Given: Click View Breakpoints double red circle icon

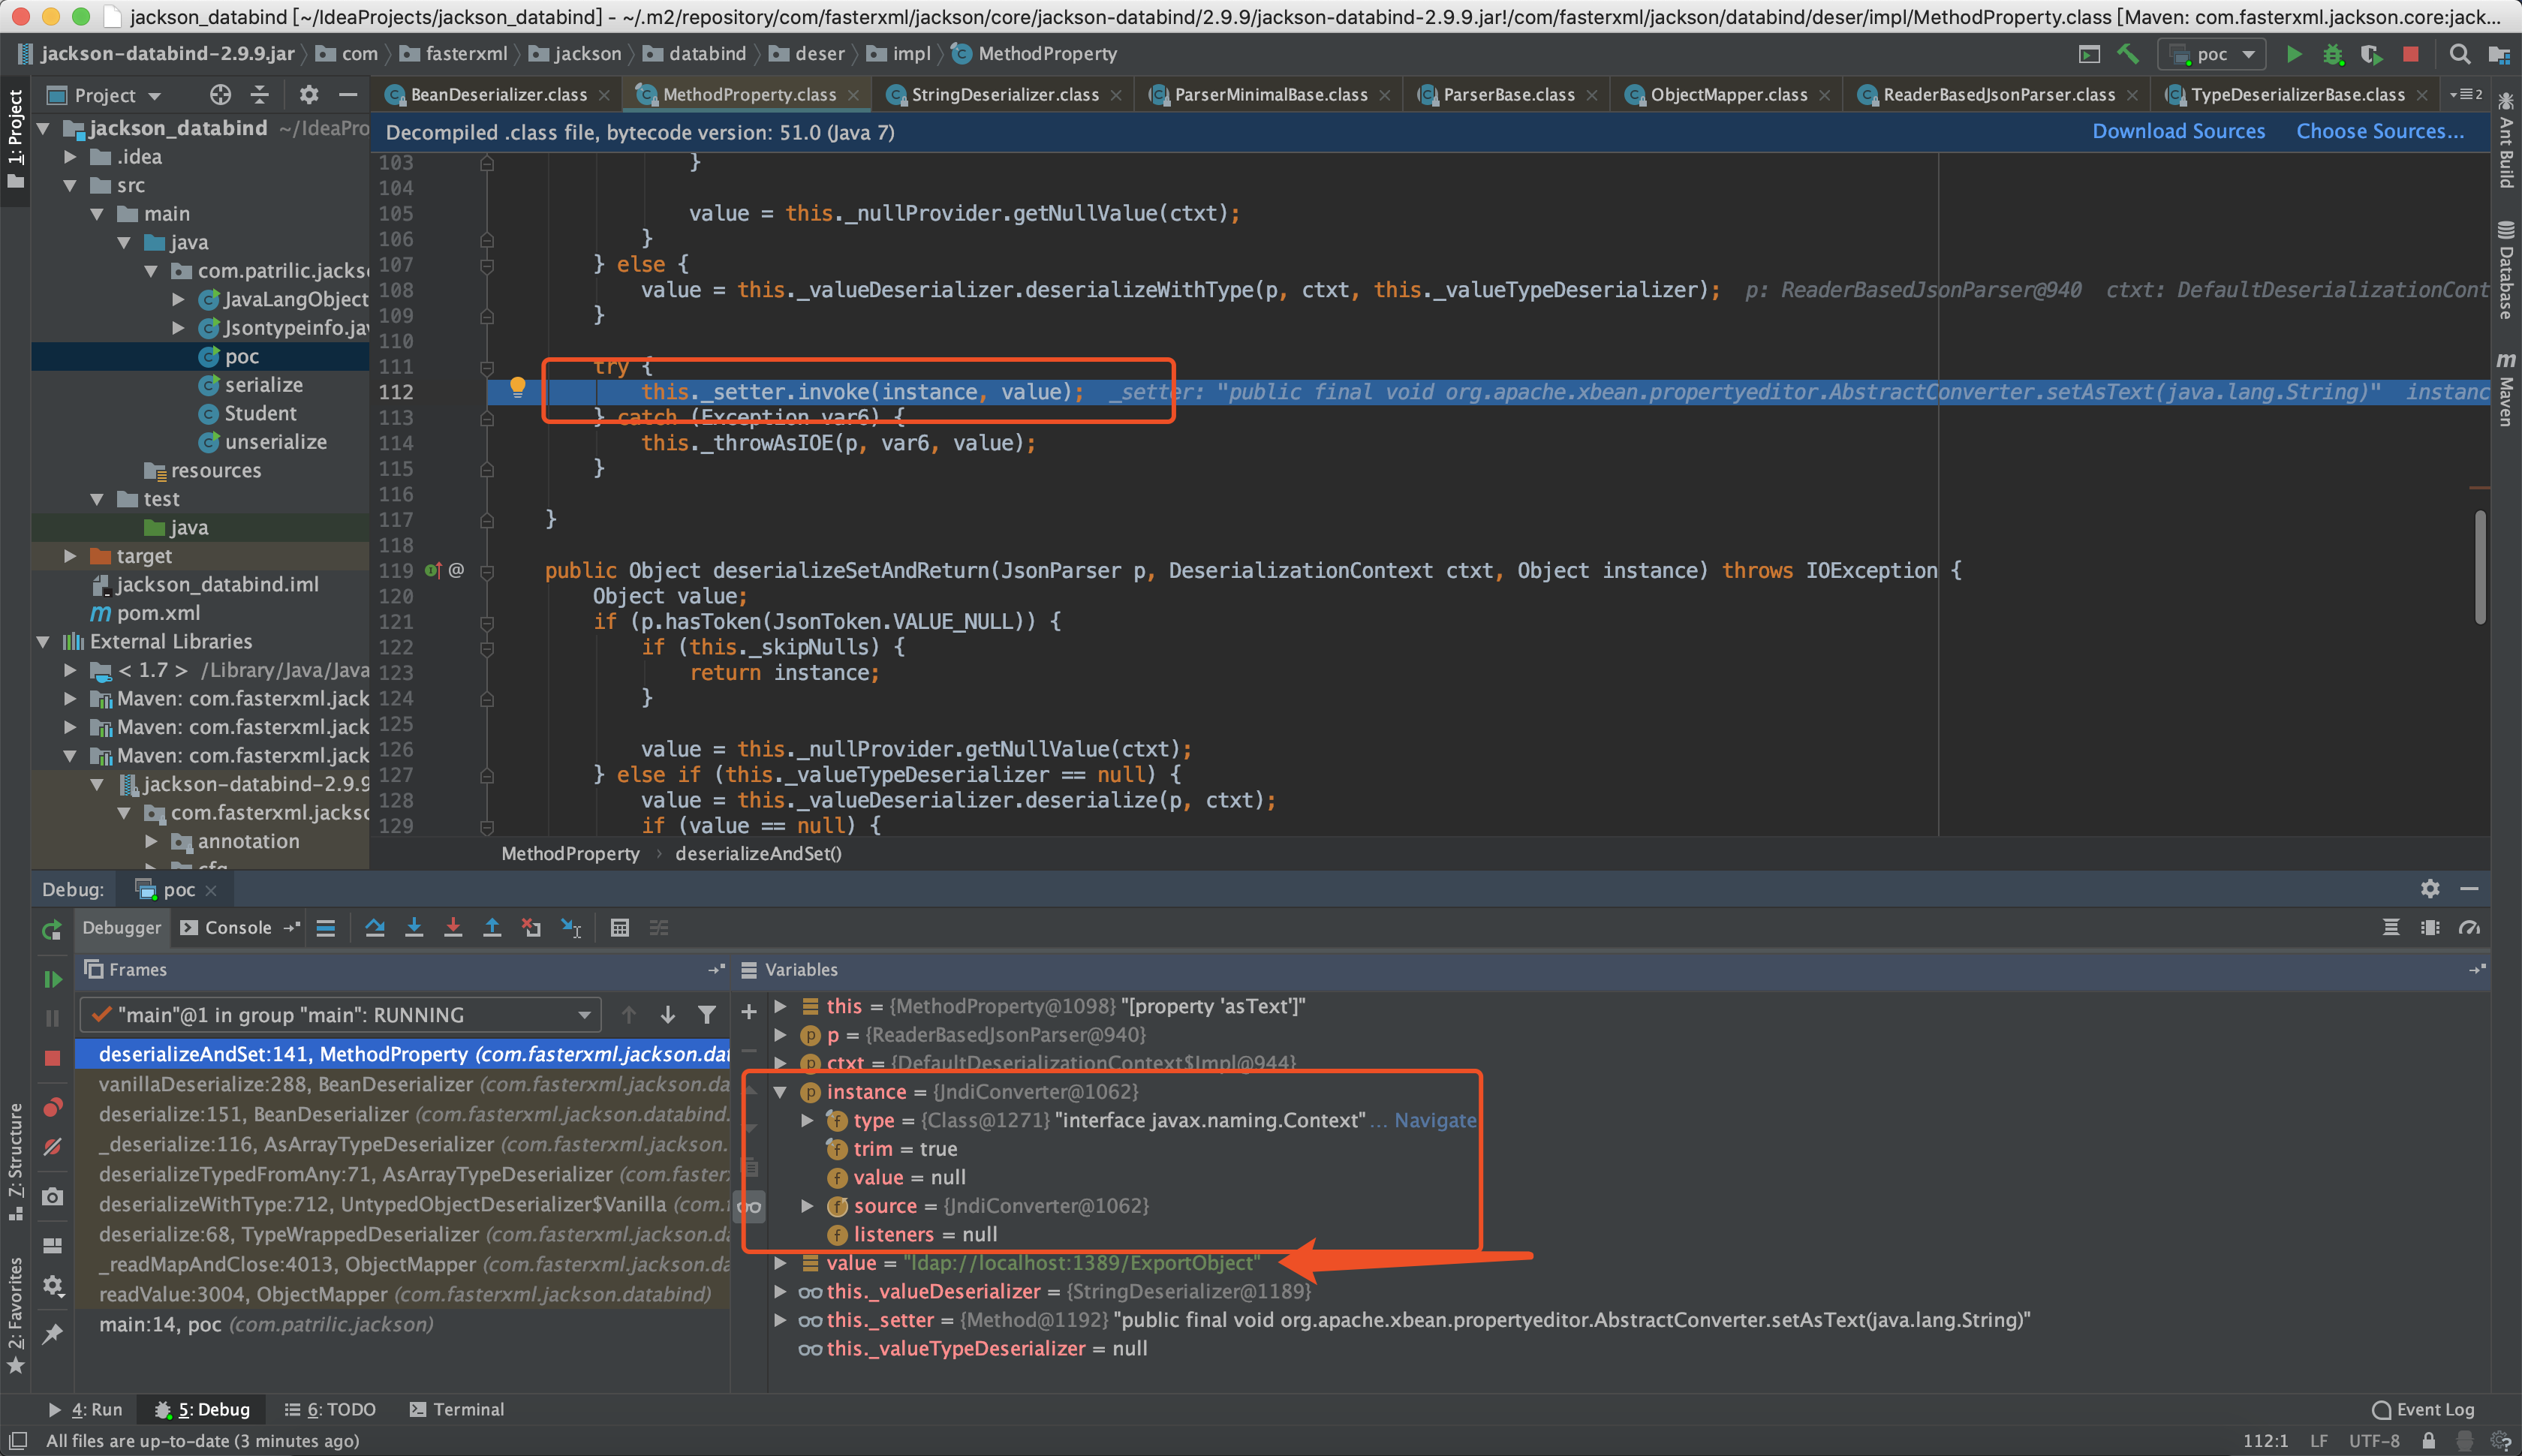Looking at the screenshot, I should click(53, 1107).
